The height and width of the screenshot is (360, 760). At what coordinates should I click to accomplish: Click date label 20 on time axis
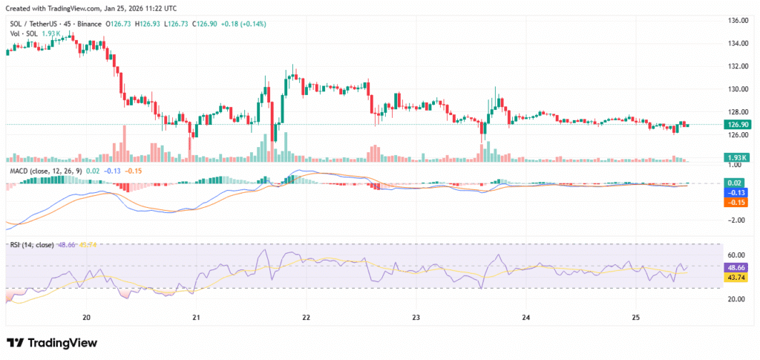pos(86,316)
